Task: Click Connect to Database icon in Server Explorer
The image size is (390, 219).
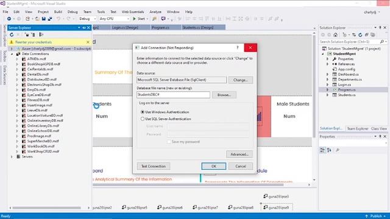Action: (x=27, y=35)
